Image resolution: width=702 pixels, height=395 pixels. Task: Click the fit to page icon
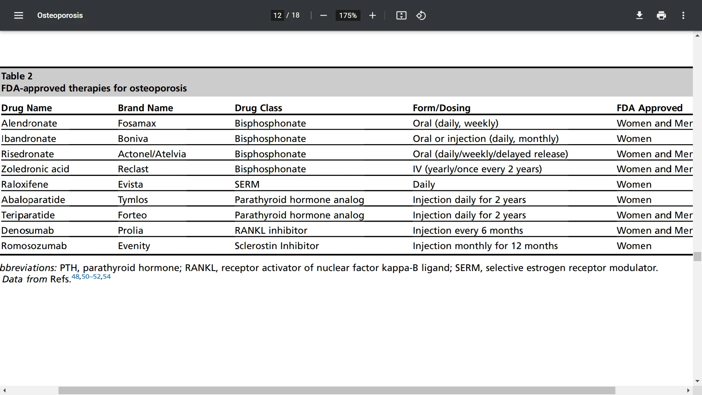pyautogui.click(x=401, y=15)
